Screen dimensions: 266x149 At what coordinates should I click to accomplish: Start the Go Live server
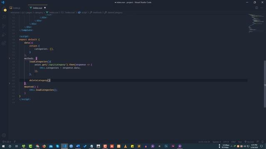pos(249,142)
